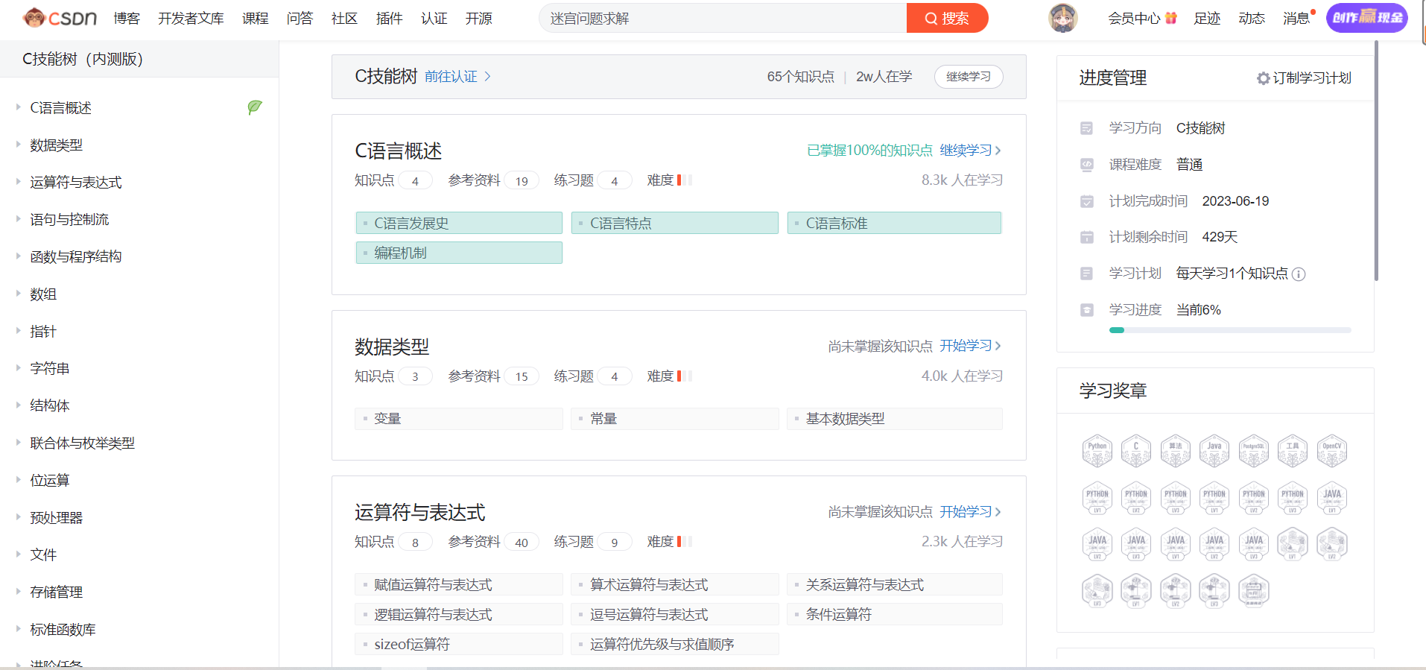1426x670 pixels.
Task: Open the 编程机制 knowledge point
Action: point(459,253)
